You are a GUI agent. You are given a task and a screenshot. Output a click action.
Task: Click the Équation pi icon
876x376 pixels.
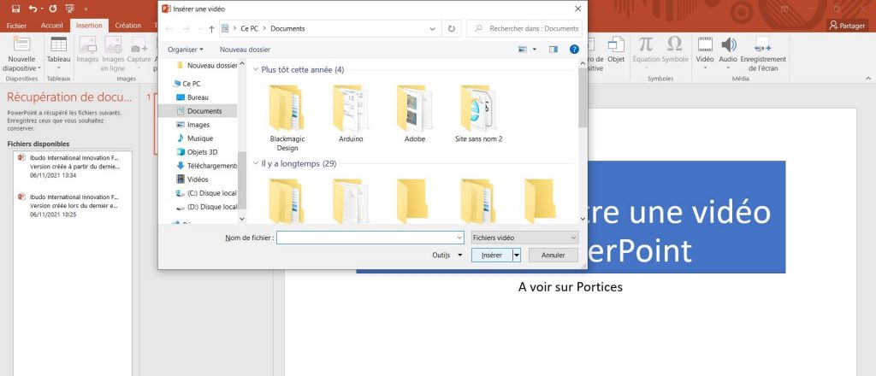pyautogui.click(x=646, y=44)
